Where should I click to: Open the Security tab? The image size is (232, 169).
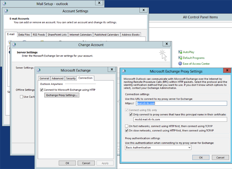click(71, 78)
